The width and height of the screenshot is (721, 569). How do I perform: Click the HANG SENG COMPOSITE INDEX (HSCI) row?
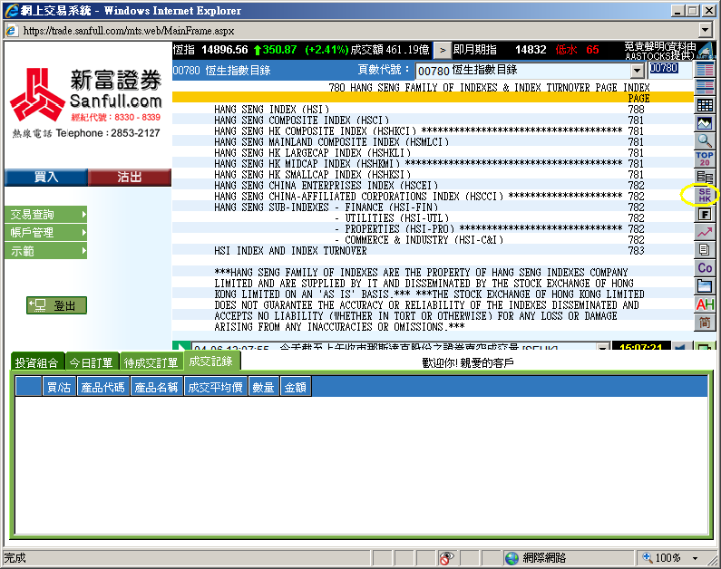click(433, 121)
